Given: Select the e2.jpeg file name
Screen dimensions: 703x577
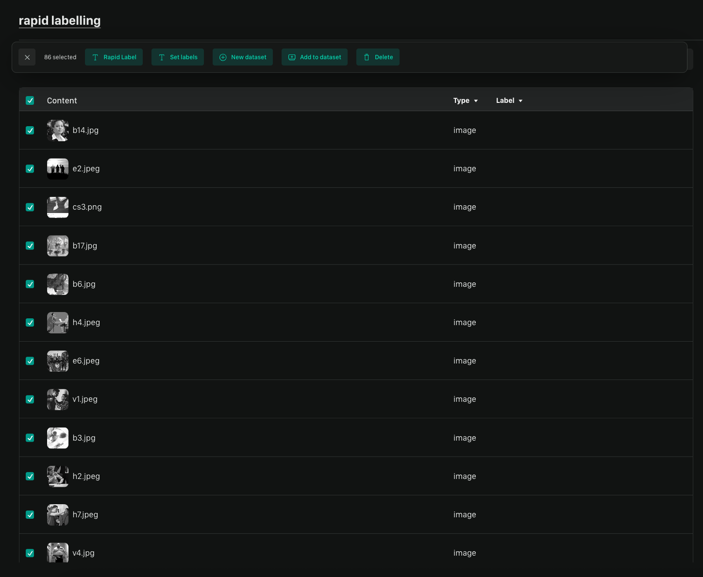Looking at the screenshot, I should [86, 169].
